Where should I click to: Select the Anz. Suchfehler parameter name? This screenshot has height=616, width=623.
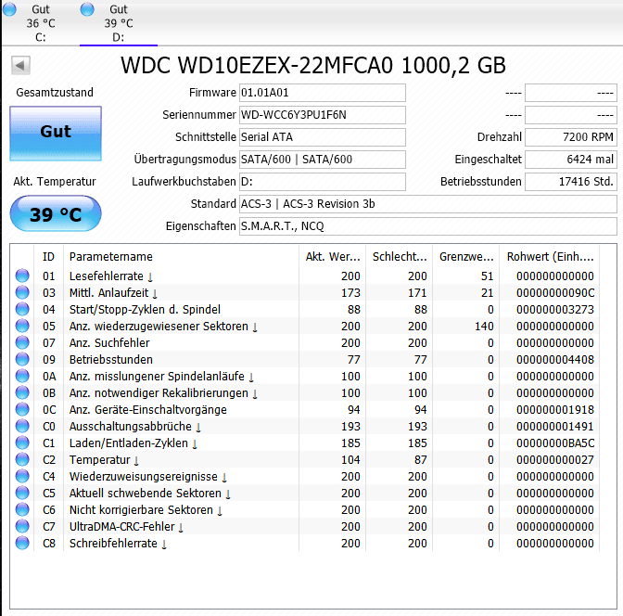(109, 343)
